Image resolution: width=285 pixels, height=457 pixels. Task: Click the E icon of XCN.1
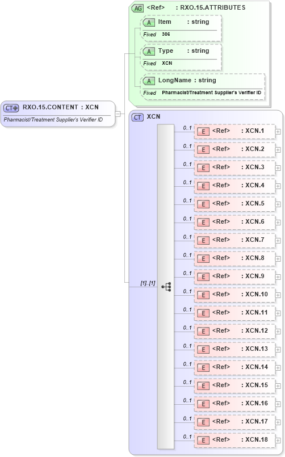coord(203,132)
